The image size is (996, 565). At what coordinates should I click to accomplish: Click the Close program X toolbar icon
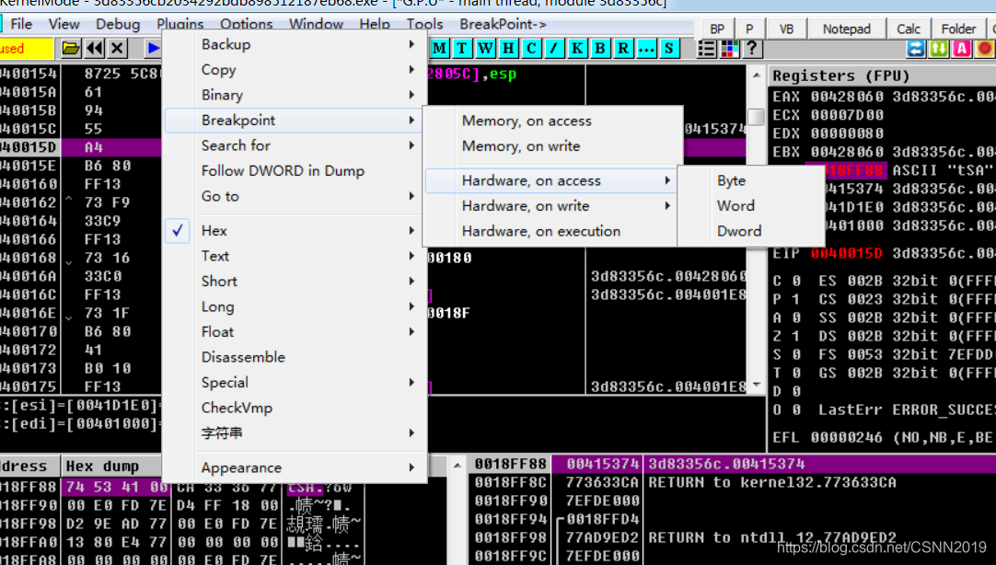pyautogui.click(x=117, y=48)
